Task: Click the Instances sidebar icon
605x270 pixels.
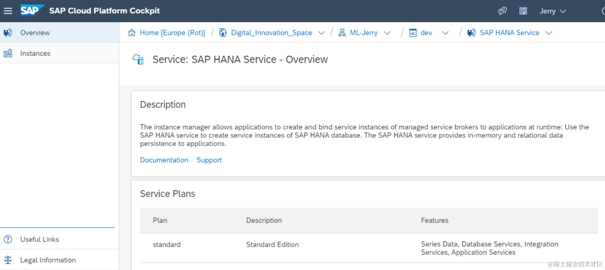Action: tap(8, 53)
